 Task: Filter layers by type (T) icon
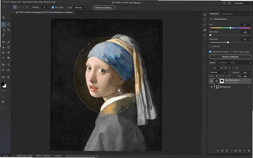229,68
